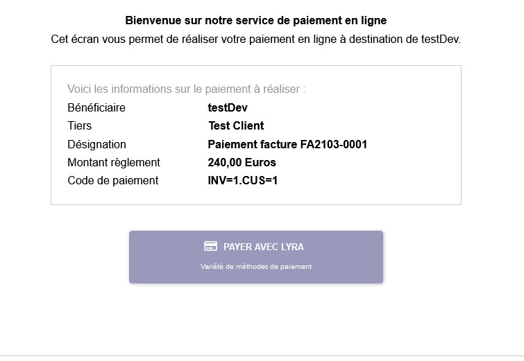Click the "Variété de méthodes de paiement" caption
Viewport: 524px width, 361px height.
click(256, 267)
